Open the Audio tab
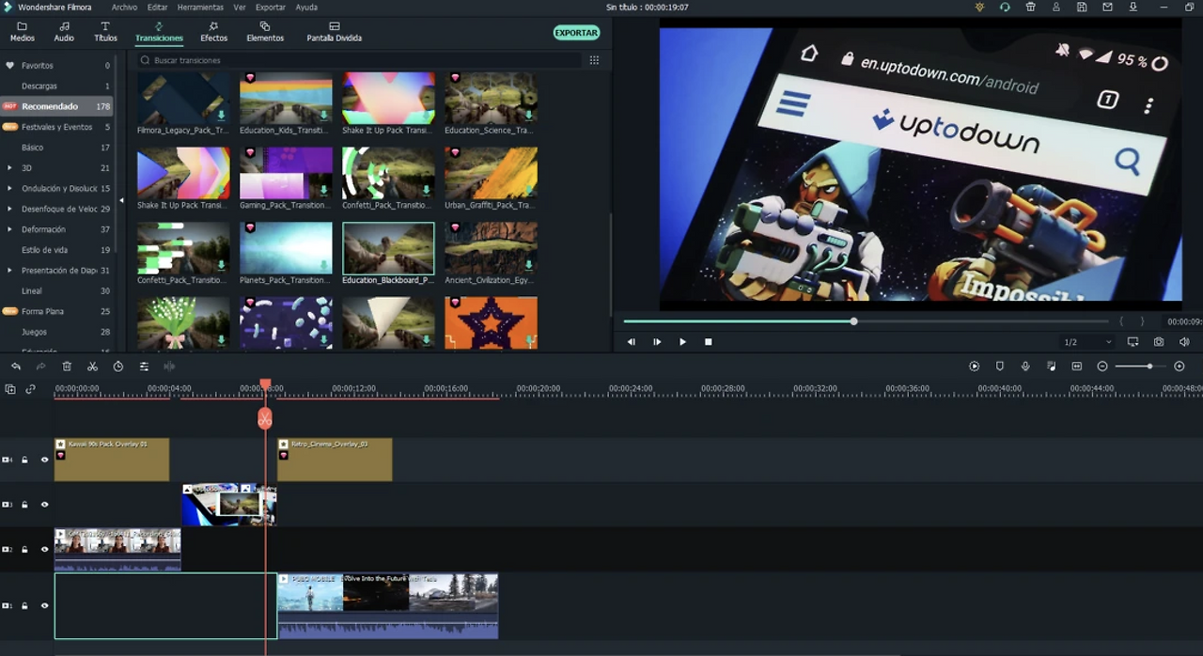This screenshot has height=656, width=1203. pos(64,32)
